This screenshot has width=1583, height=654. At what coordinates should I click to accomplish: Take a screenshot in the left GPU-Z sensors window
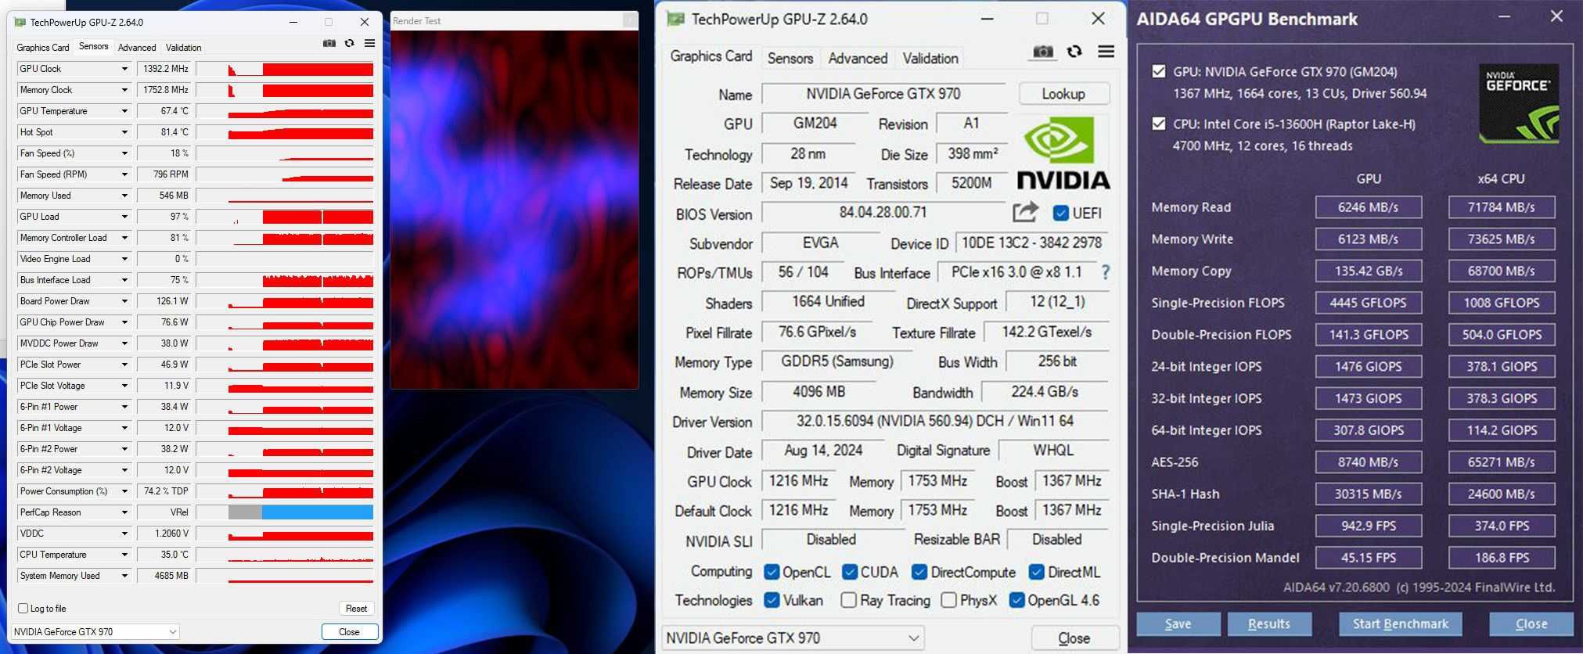coord(329,43)
